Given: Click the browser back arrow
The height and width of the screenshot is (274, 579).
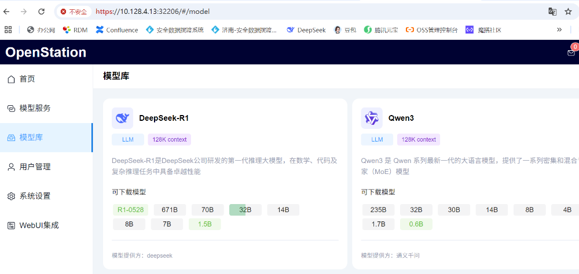Looking at the screenshot, I should coord(8,12).
